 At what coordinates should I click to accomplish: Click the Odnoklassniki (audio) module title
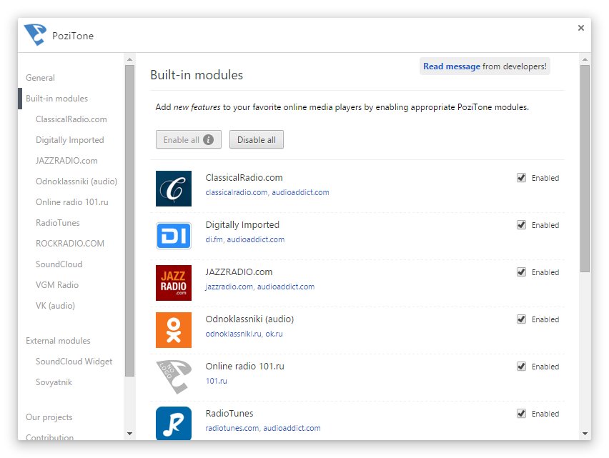249,319
